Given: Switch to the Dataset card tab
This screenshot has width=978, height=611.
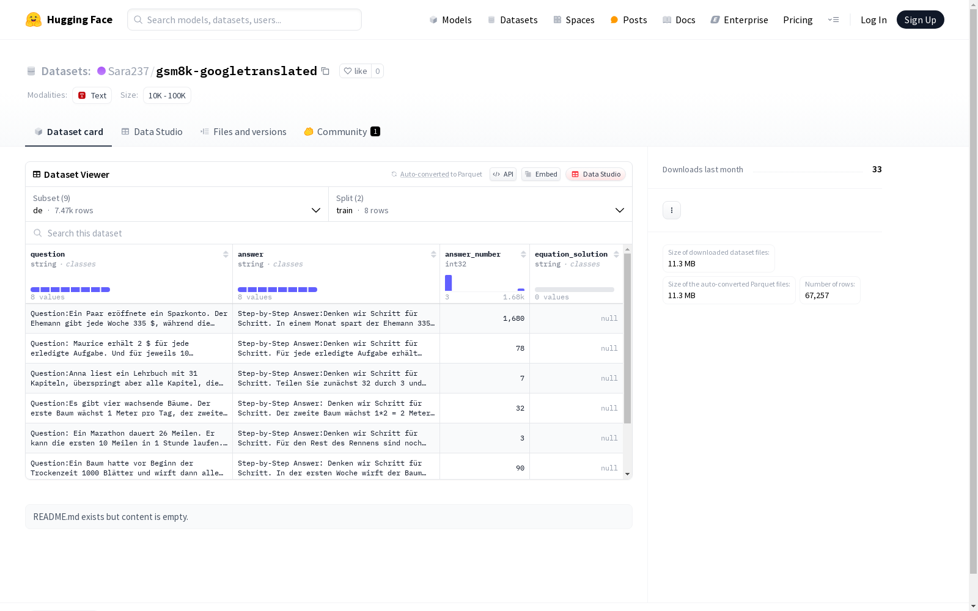Looking at the screenshot, I should click(68, 132).
